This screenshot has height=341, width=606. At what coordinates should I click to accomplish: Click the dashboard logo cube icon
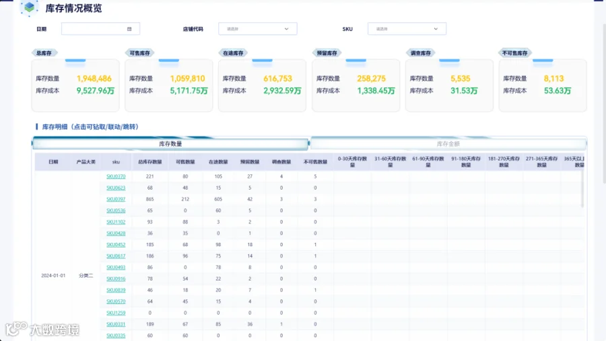tap(29, 7)
